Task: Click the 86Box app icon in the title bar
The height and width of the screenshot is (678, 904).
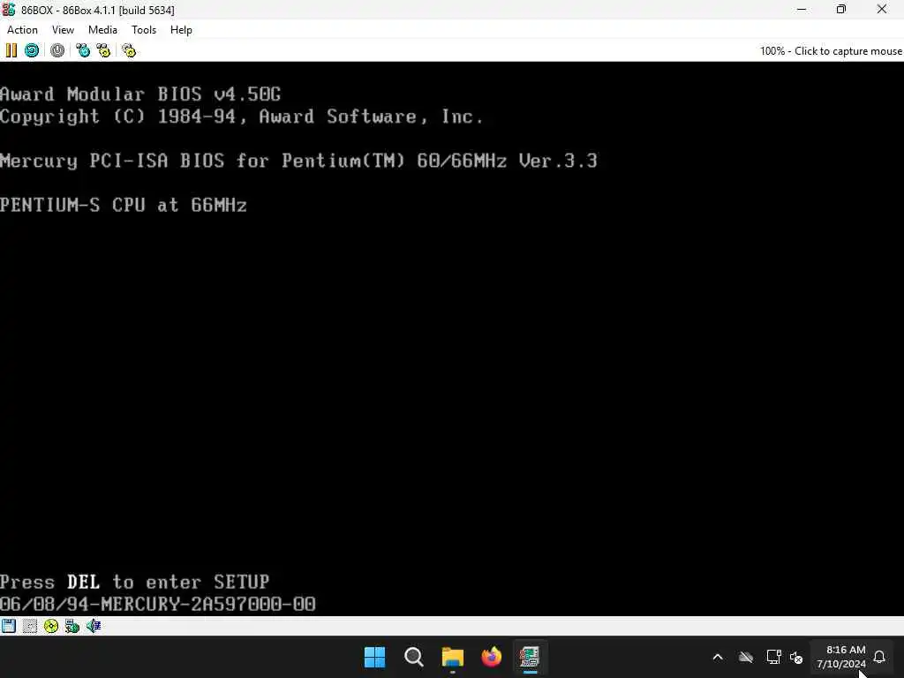Action: [9, 10]
